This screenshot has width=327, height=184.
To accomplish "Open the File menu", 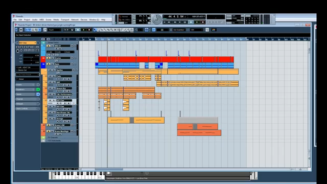I will (x=15, y=19).
